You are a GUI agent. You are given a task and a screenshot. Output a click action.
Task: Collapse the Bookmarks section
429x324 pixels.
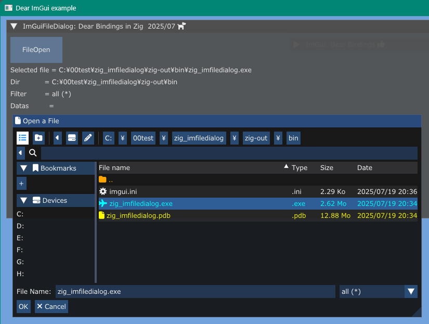pos(24,169)
